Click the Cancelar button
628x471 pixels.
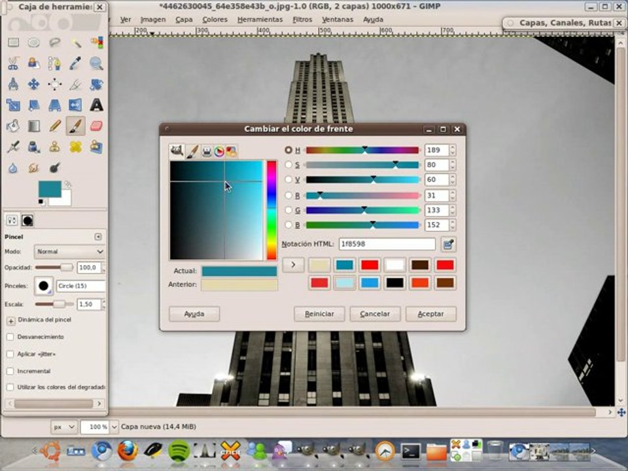375,314
